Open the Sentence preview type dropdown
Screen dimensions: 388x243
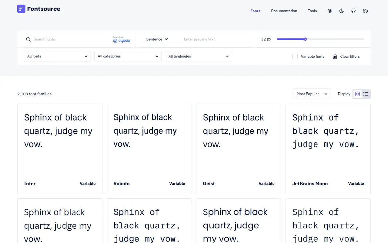point(157,39)
